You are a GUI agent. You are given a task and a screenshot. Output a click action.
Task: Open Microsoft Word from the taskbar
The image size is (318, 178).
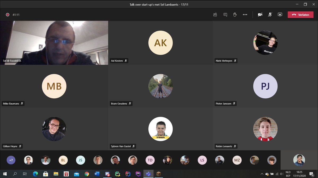point(97,174)
